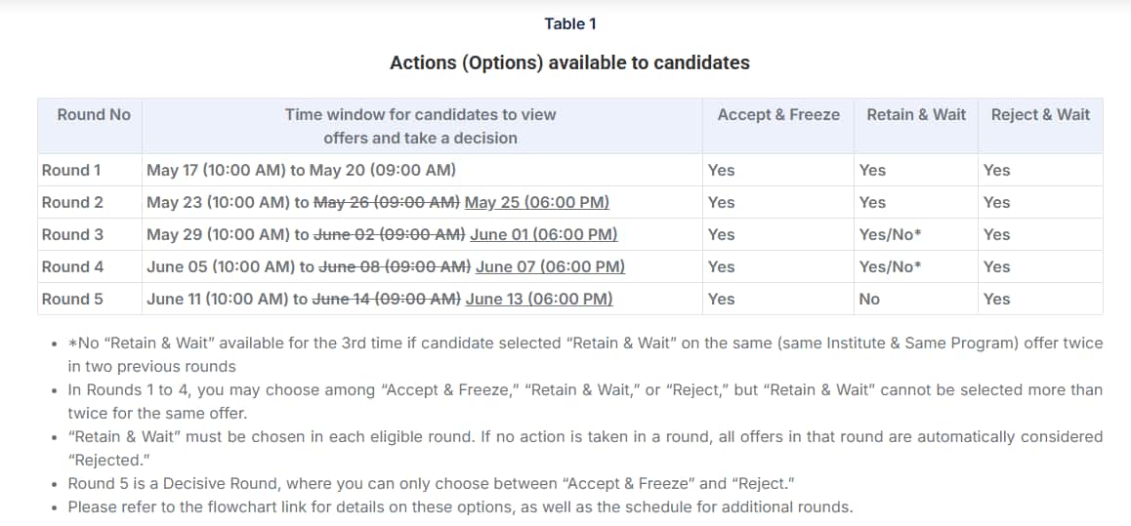The image size is (1131, 526).
Task: Click the underlined June 13 (06:00 PM) date
Action: (x=539, y=299)
